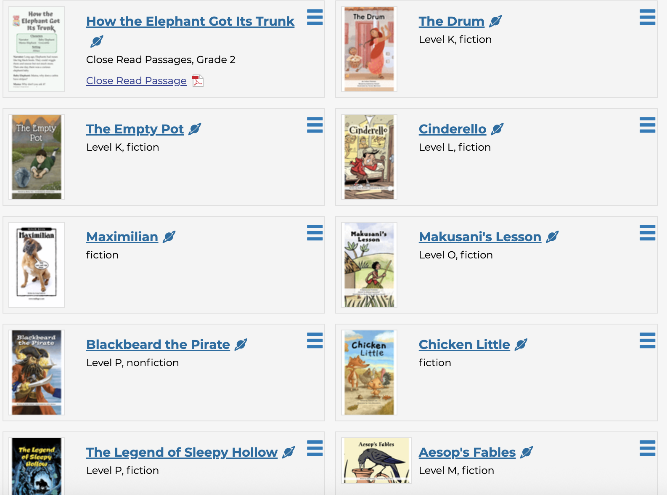Open the Makusani's Lesson title link
Screen dimensions: 667x495
pyautogui.click(x=480, y=237)
